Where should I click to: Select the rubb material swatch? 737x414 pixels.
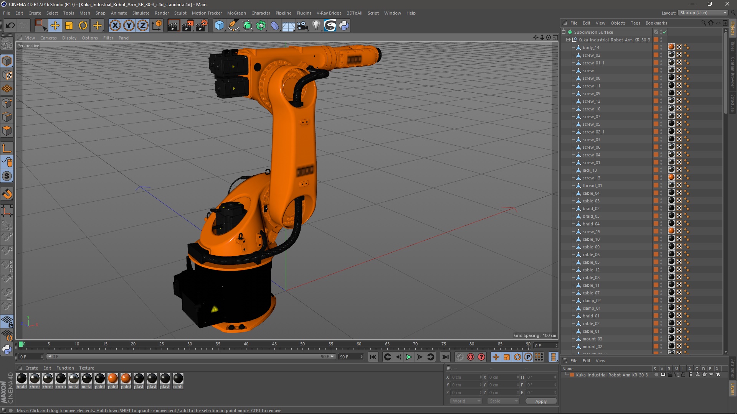point(178,378)
